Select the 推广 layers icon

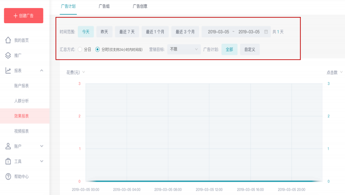(8, 55)
